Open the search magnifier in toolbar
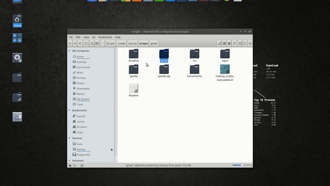This screenshot has height=186, width=330. (234, 43)
